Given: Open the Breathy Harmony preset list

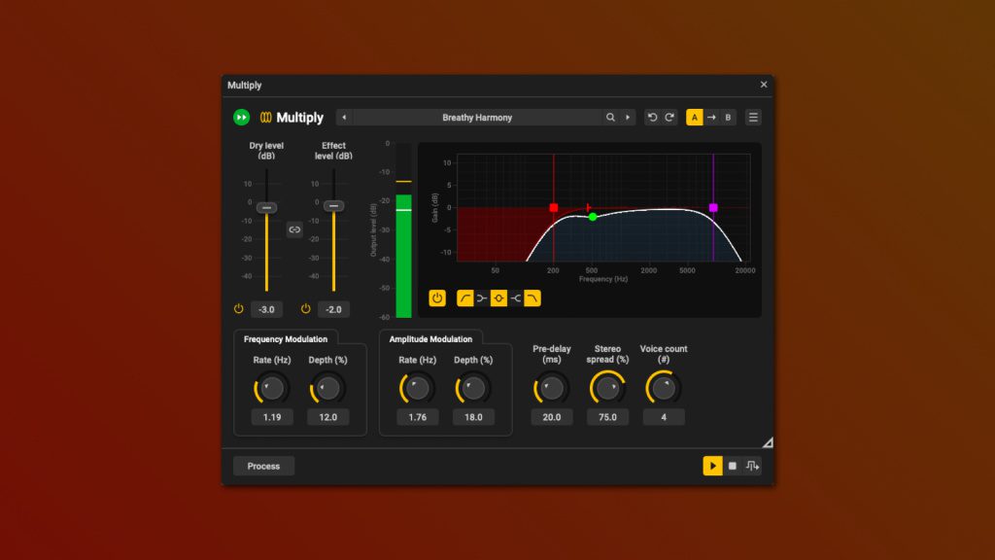Looking at the screenshot, I should (477, 118).
